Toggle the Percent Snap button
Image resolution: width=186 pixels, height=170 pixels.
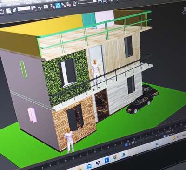click(x=63, y=5)
